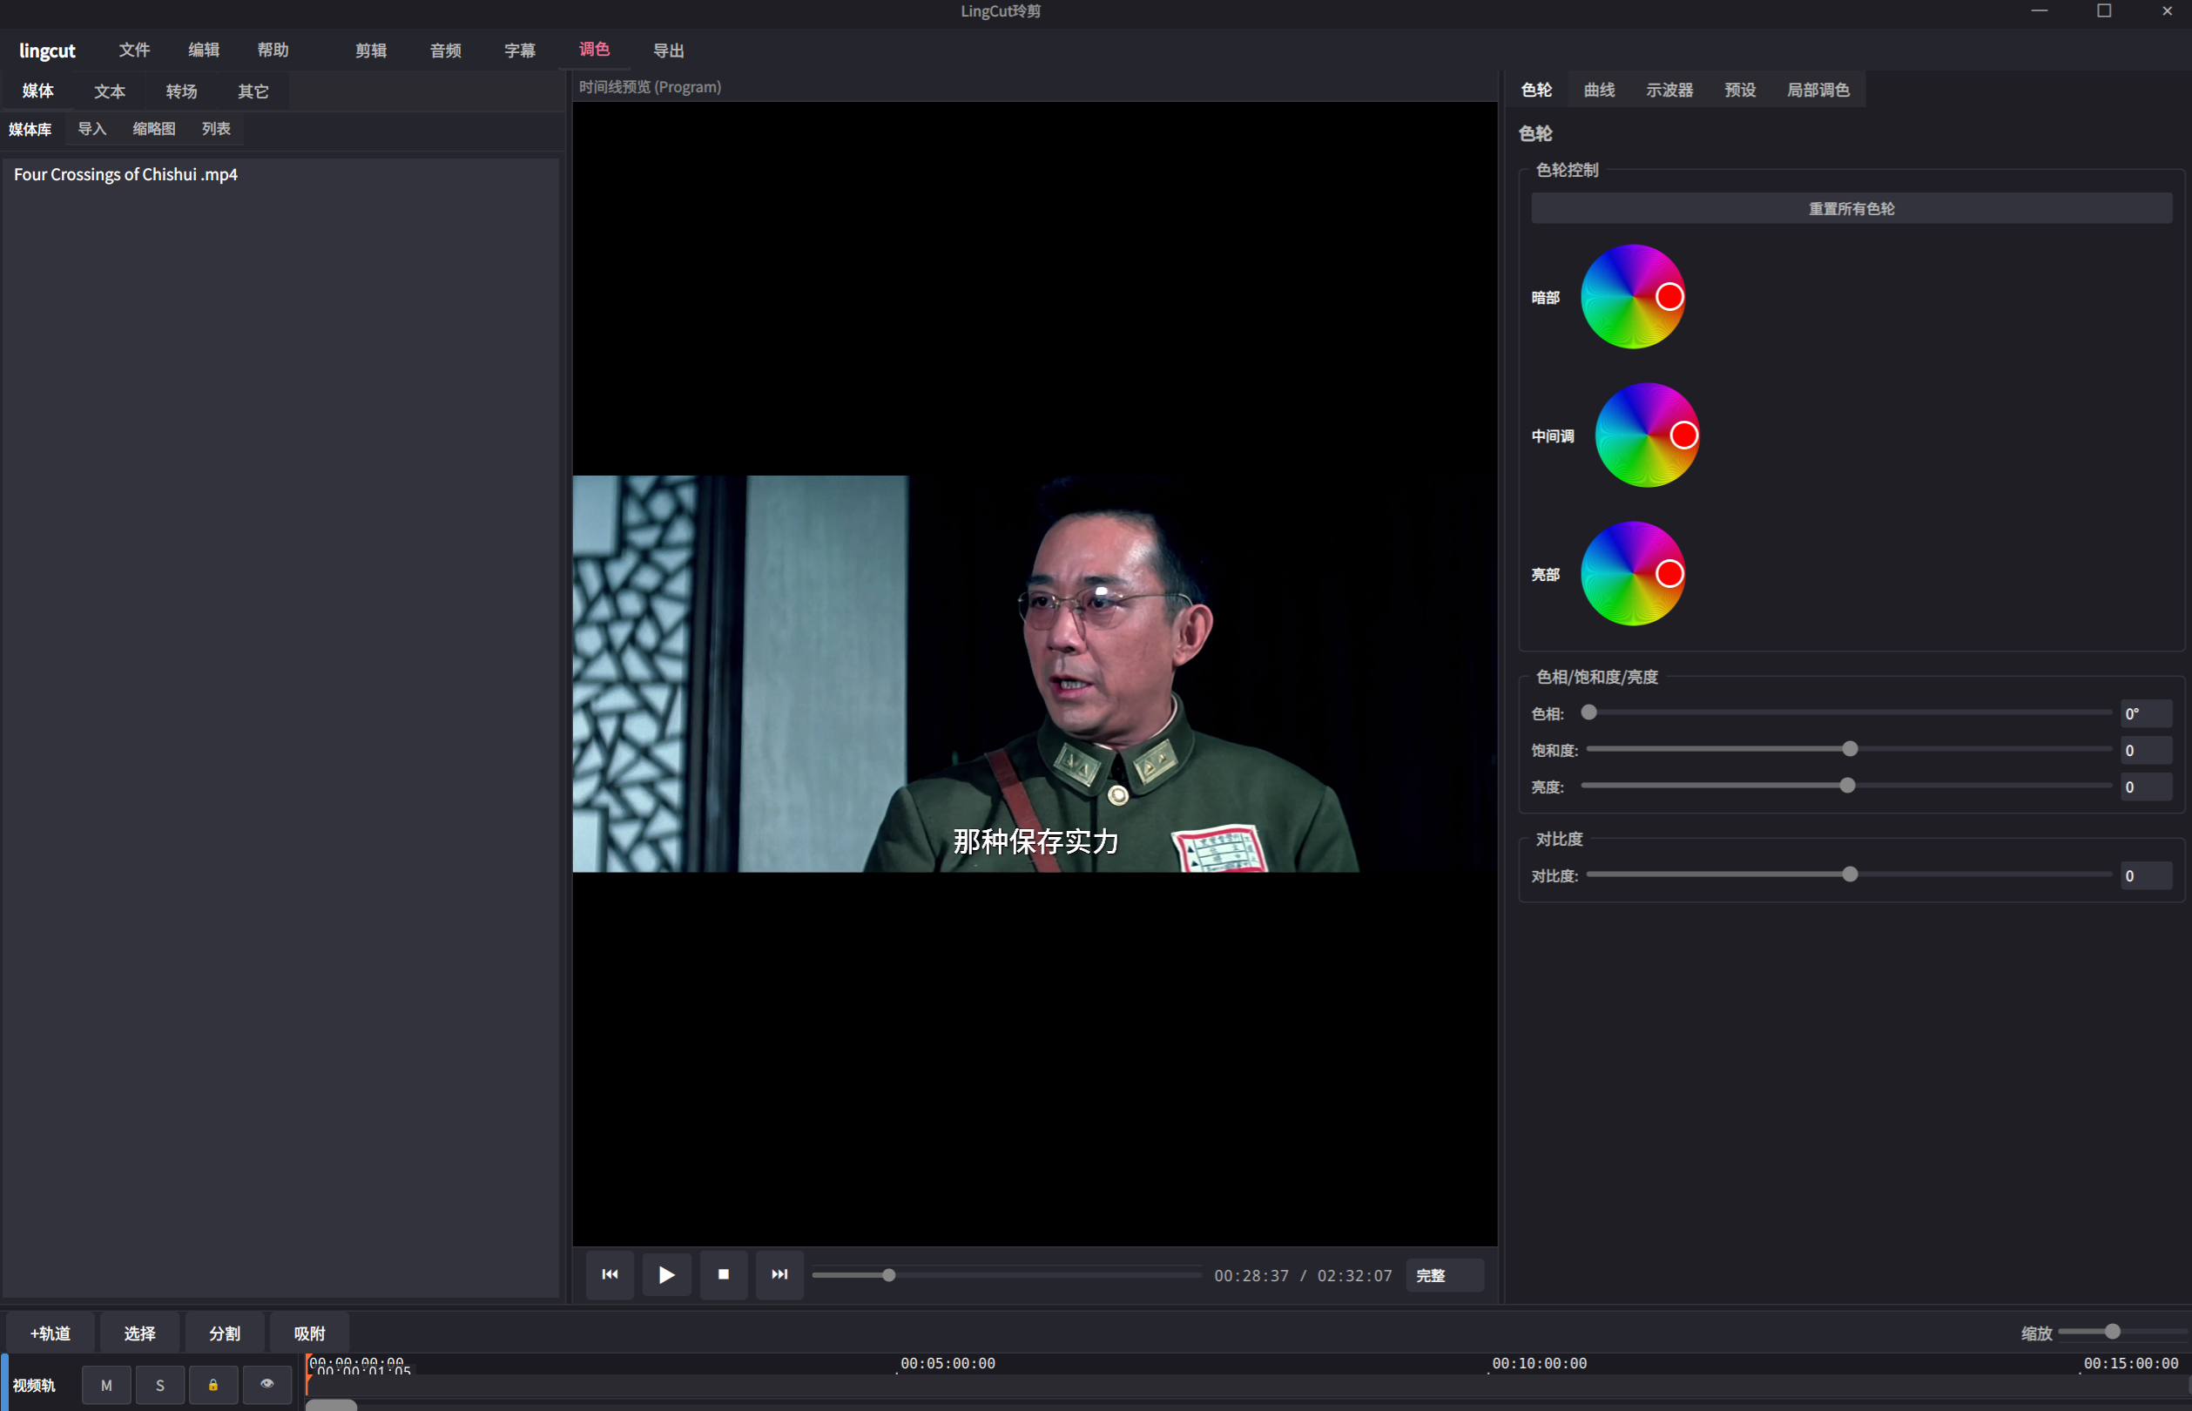Switch to the 音频 workspace tab
Viewport: 2192px width, 1411px height.
pyautogui.click(x=445, y=51)
